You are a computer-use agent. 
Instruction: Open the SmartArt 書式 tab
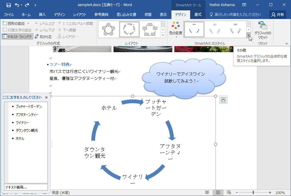(198, 15)
